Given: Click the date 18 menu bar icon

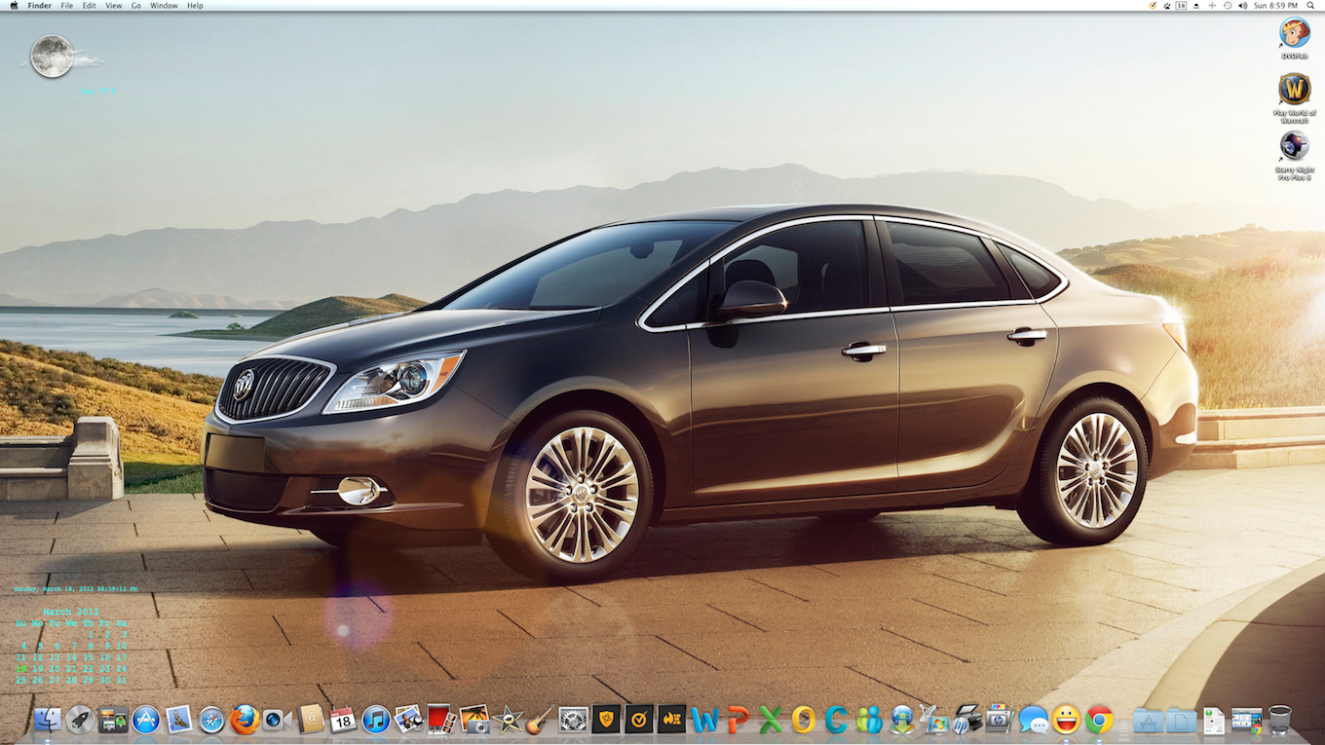Looking at the screenshot, I should pos(1182,6).
